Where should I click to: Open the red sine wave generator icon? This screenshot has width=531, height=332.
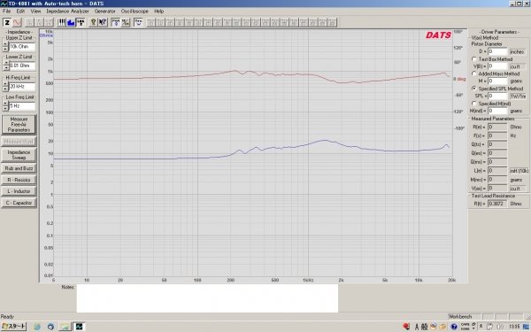[17, 23]
